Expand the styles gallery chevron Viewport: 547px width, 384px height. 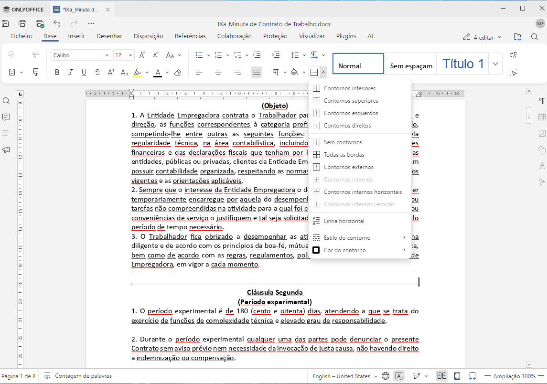coord(495,64)
